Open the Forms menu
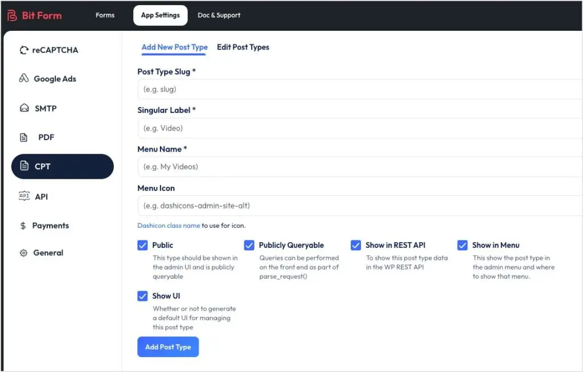The image size is (583, 372). pos(105,15)
